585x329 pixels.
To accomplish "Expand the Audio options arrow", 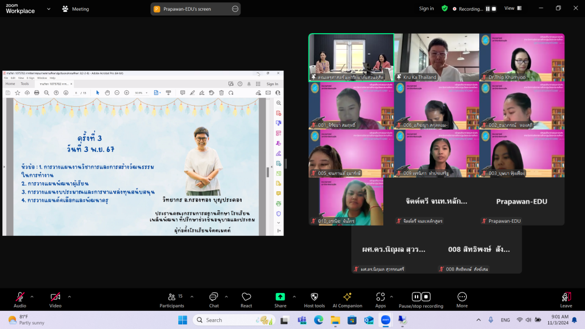I will coord(32,296).
